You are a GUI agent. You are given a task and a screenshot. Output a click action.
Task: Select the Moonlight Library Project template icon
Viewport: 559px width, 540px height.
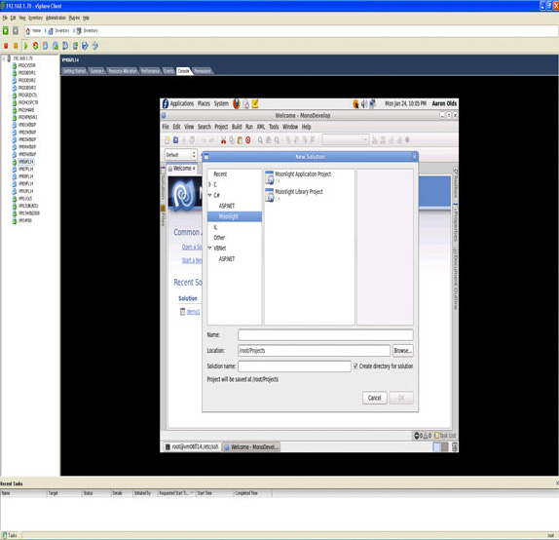pos(270,195)
